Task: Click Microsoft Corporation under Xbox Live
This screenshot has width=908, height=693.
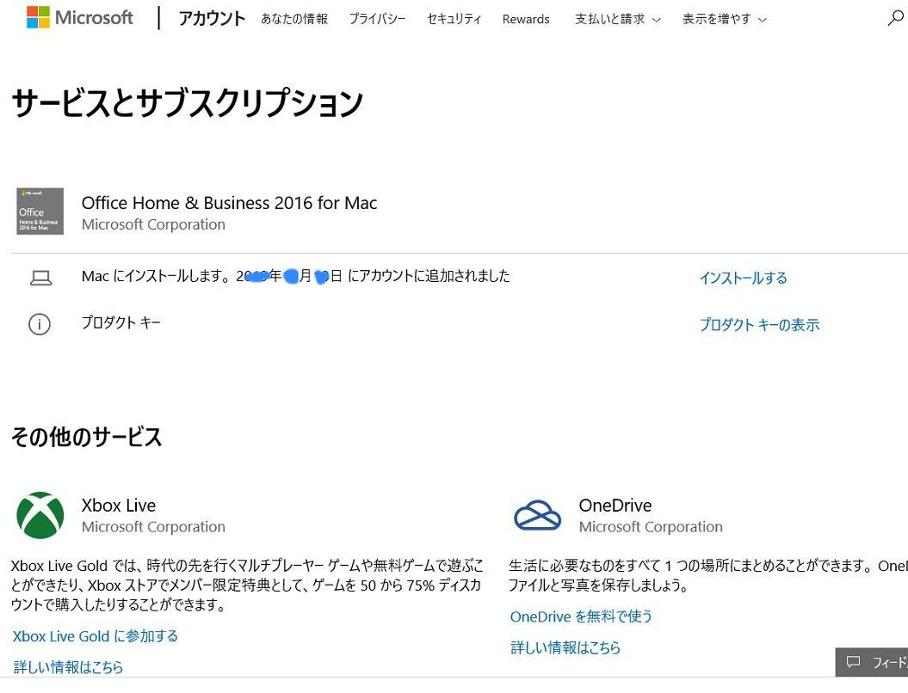Action: (x=153, y=527)
